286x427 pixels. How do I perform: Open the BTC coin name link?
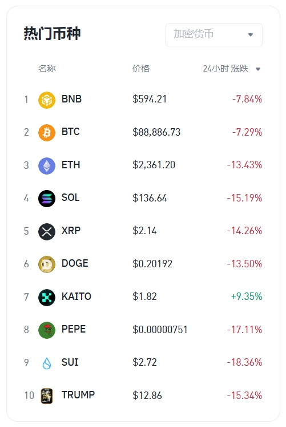[x=71, y=132]
